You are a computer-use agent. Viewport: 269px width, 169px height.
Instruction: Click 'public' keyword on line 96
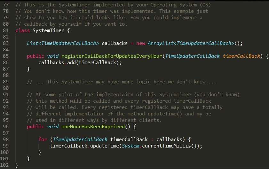click(x=36, y=127)
